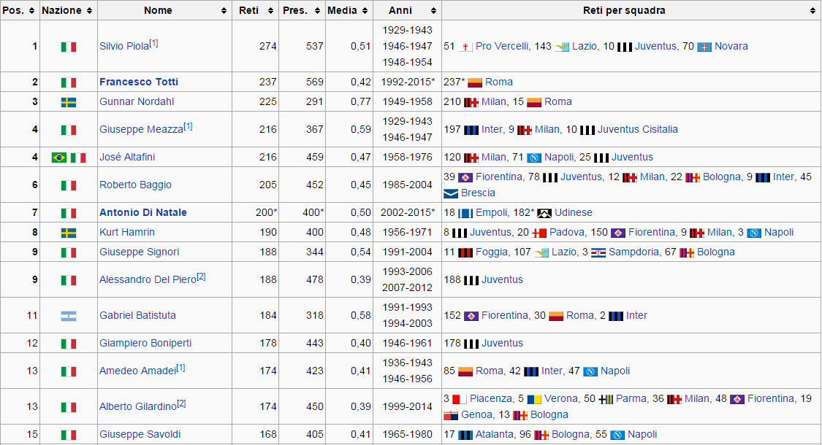Viewport: 822px width, 445px height.
Task: Follow footnote [2] next to Alessandro Del Piero
Action: point(201,276)
